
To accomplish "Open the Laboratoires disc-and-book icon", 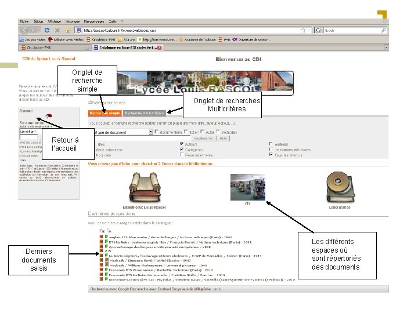I will click(x=340, y=187).
